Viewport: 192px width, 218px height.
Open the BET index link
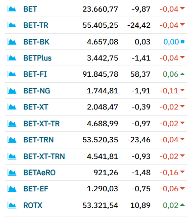click(x=30, y=9)
